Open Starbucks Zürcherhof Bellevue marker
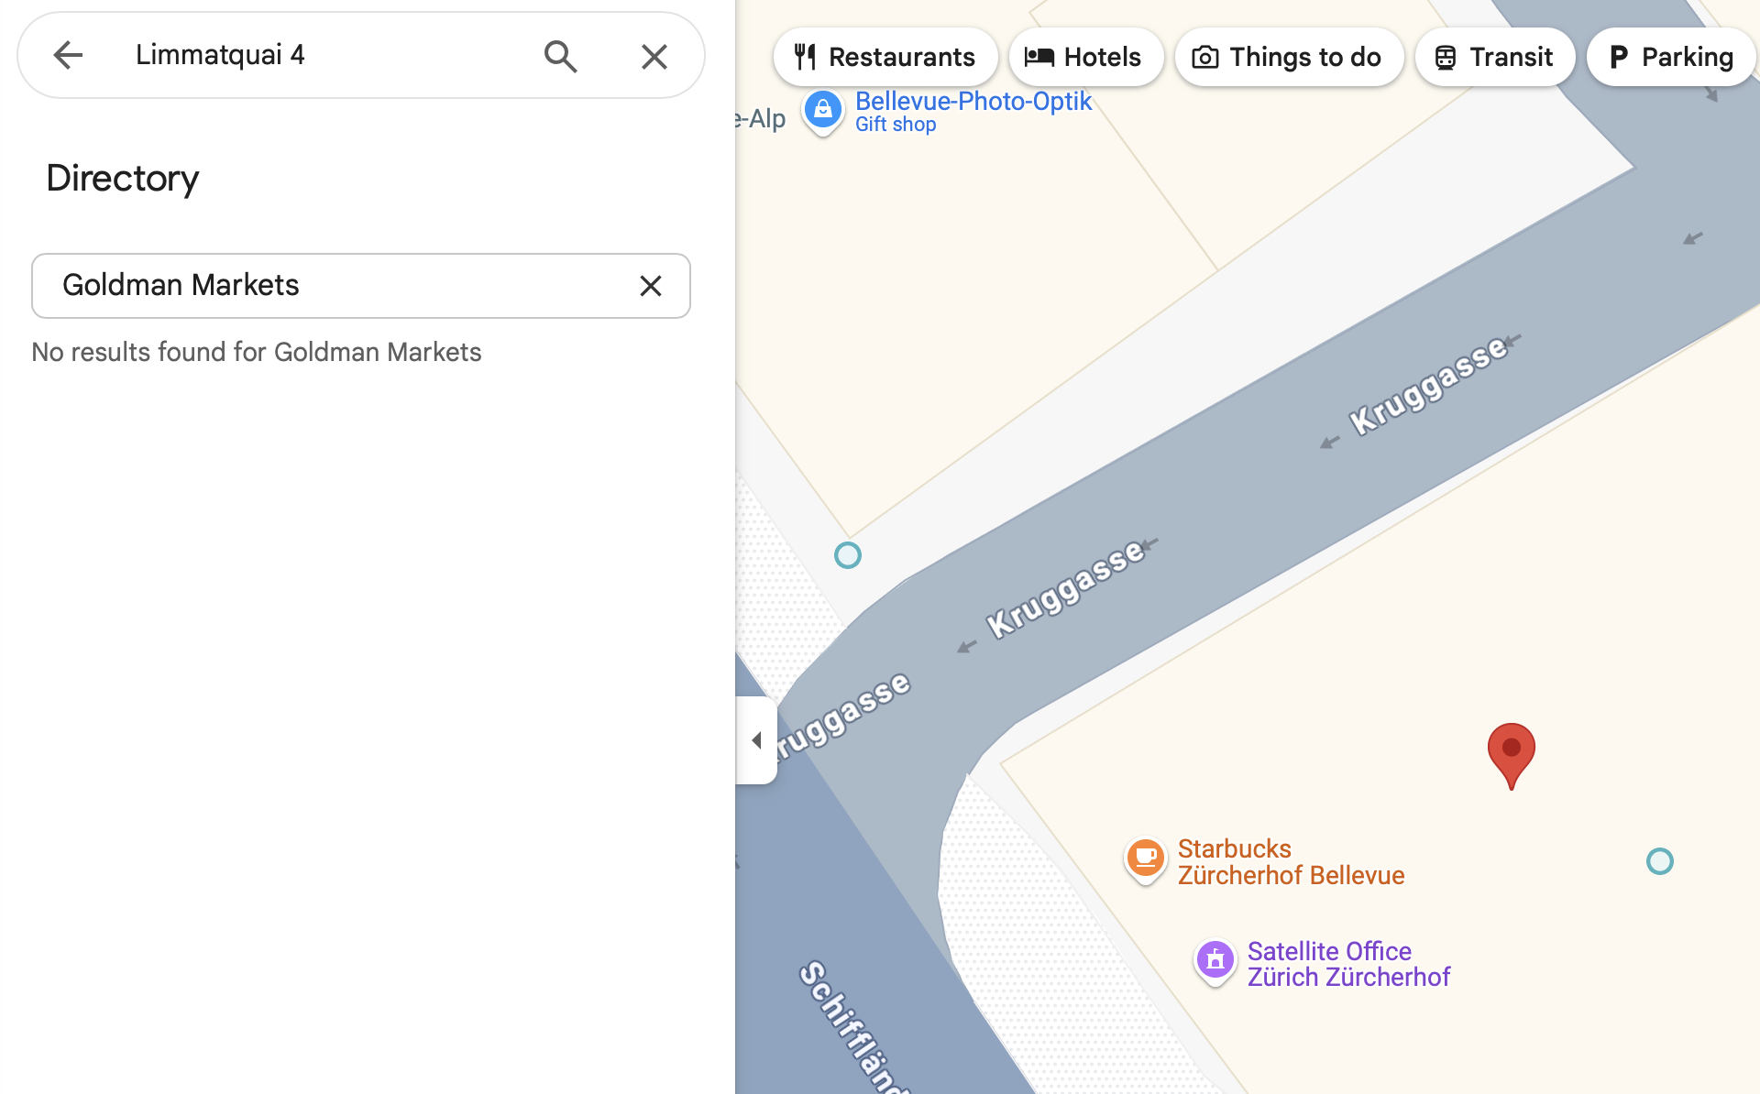Image resolution: width=1760 pixels, height=1094 pixels. click(1145, 859)
